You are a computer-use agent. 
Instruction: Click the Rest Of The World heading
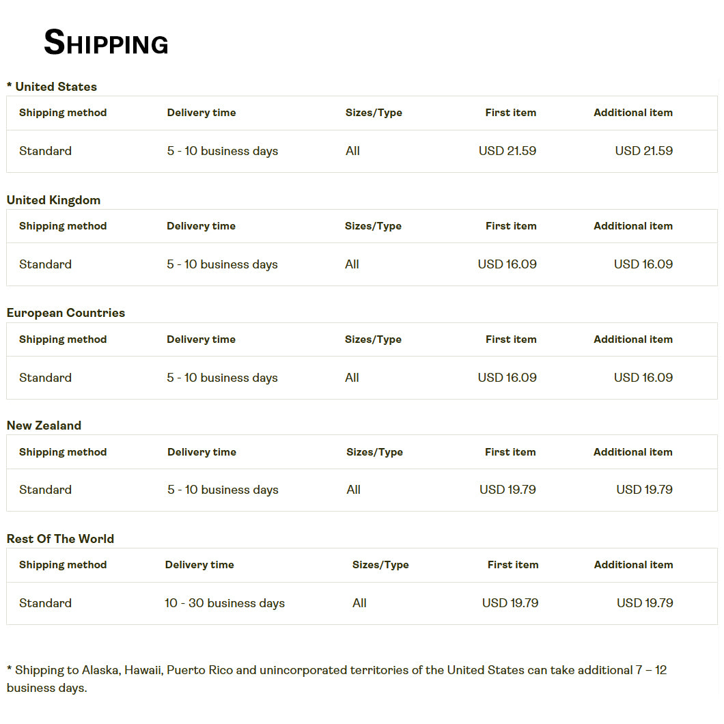pyautogui.click(x=60, y=539)
